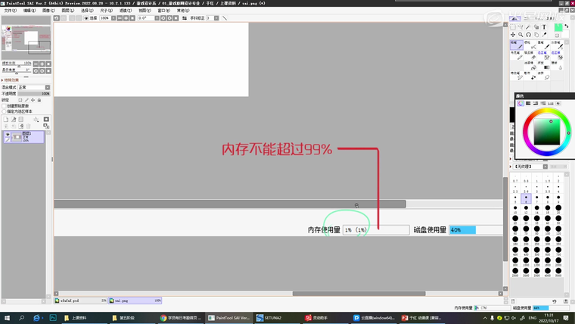
Task: Select the rectangular Selection tool
Action: click(x=513, y=26)
